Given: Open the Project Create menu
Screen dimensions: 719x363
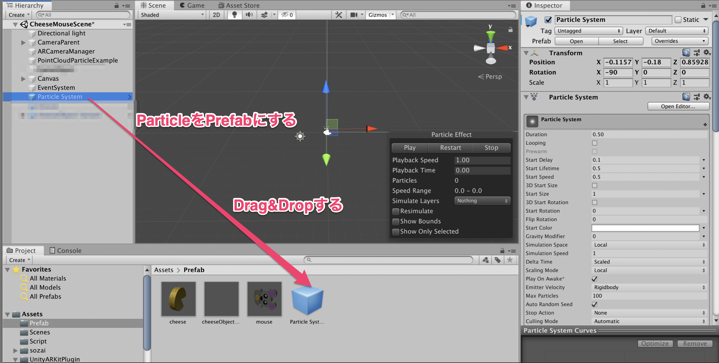Looking at the screenshot, I should click(19, 260).
